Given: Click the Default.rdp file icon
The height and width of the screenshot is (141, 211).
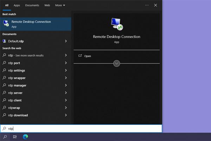Looking at the screenshot, I should pyautogui.click(x=4, y=41).
